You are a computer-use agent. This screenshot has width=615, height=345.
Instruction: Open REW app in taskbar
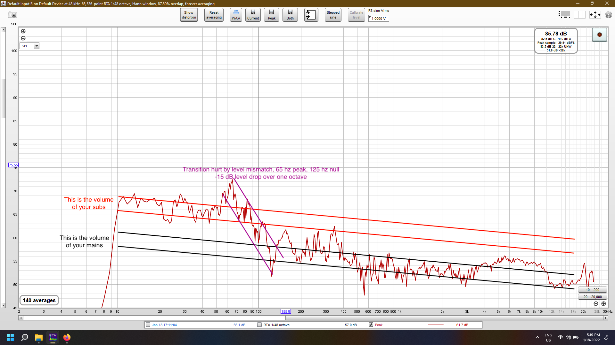click(53, 337)
